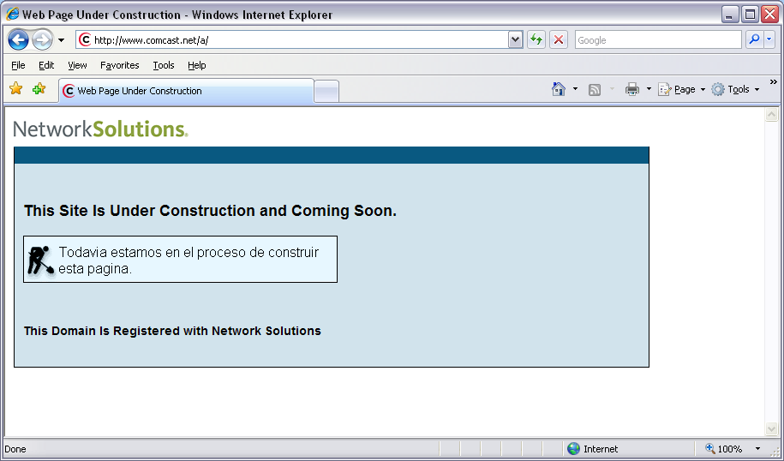Click the Network Solutions logo
Screen dimensions: 784x461
click(100, 129)
